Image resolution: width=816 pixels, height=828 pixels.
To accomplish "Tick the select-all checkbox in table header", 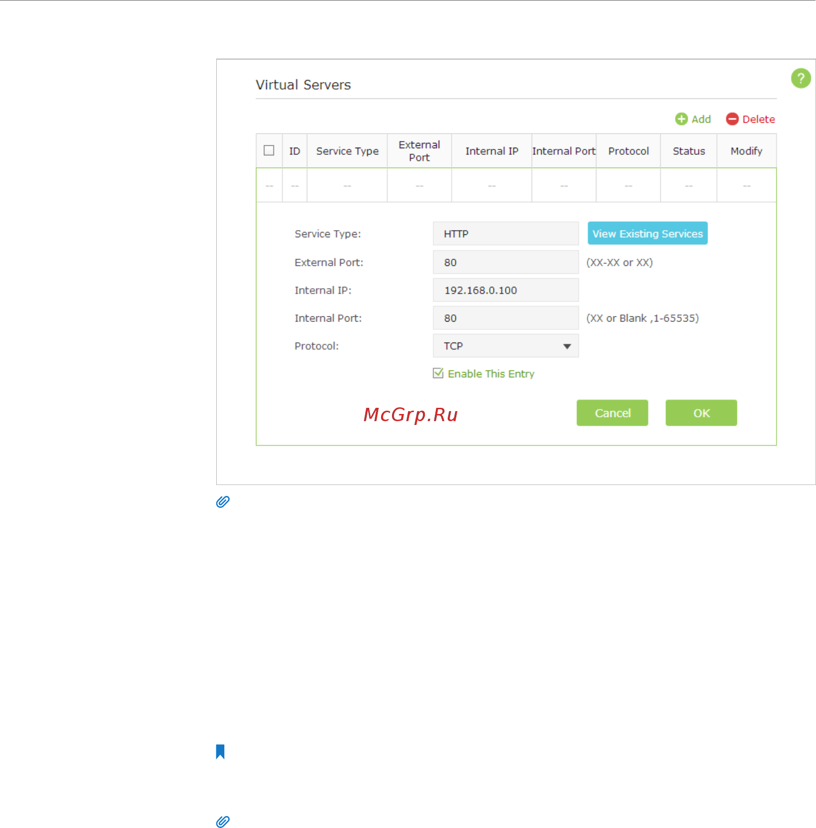I will click(269, 151).
